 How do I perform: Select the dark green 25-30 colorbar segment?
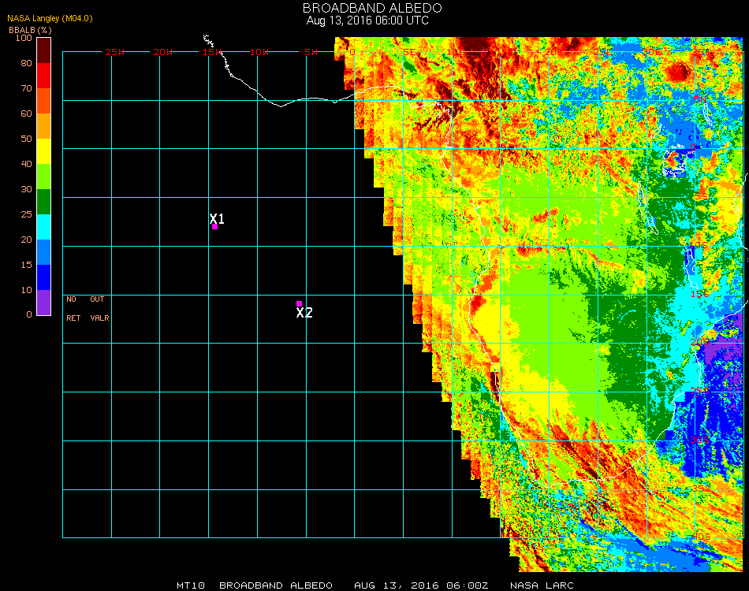coord(43,201)
